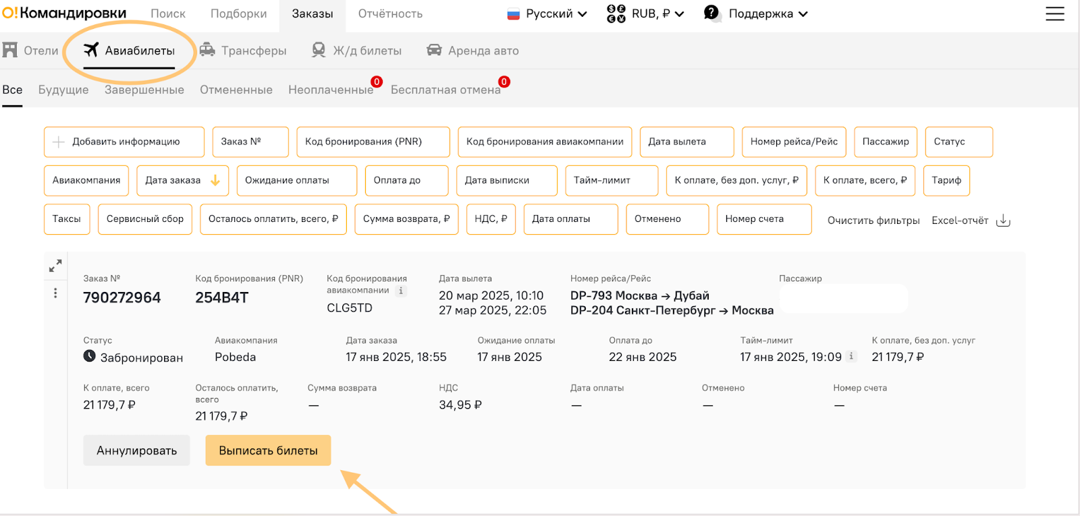Switch to the Будущие tab
The width and height of the screenshot is (1080, 516).
pos(63,90)
